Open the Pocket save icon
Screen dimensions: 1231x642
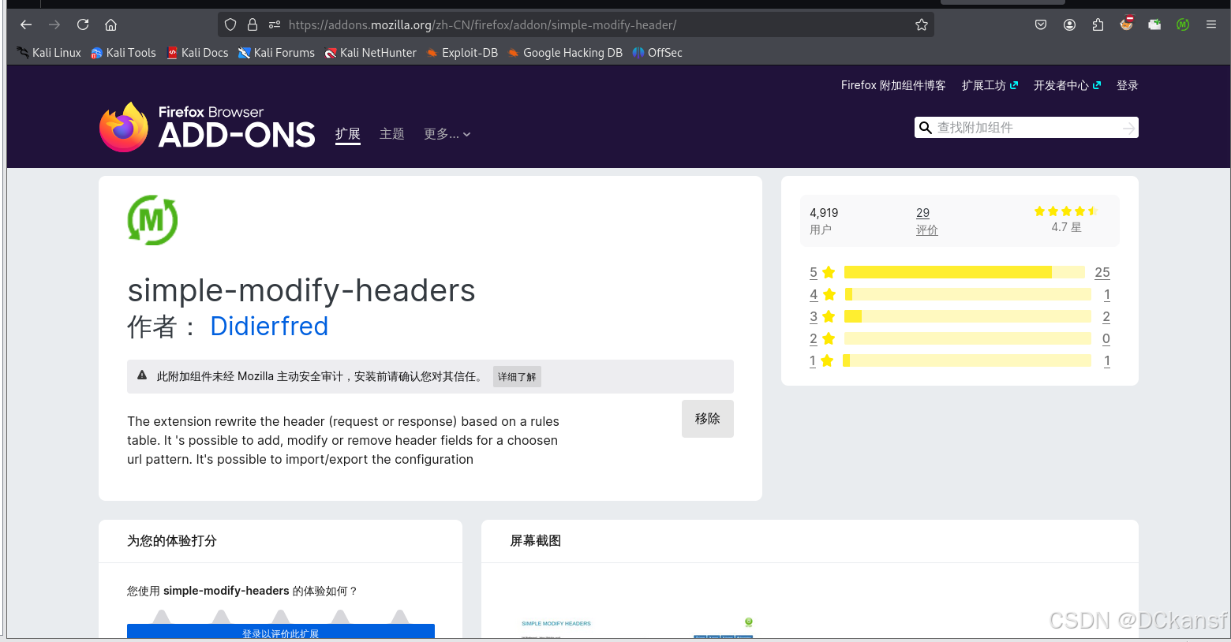[1041, 24]
